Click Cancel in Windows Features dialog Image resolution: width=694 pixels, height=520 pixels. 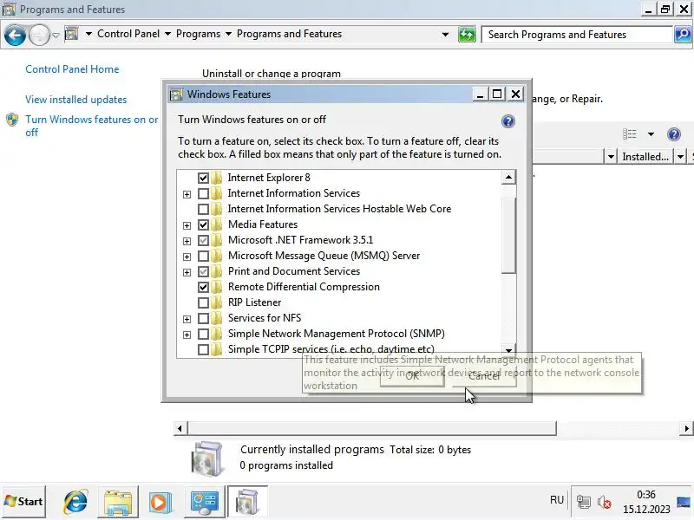(x=484, y=375)
